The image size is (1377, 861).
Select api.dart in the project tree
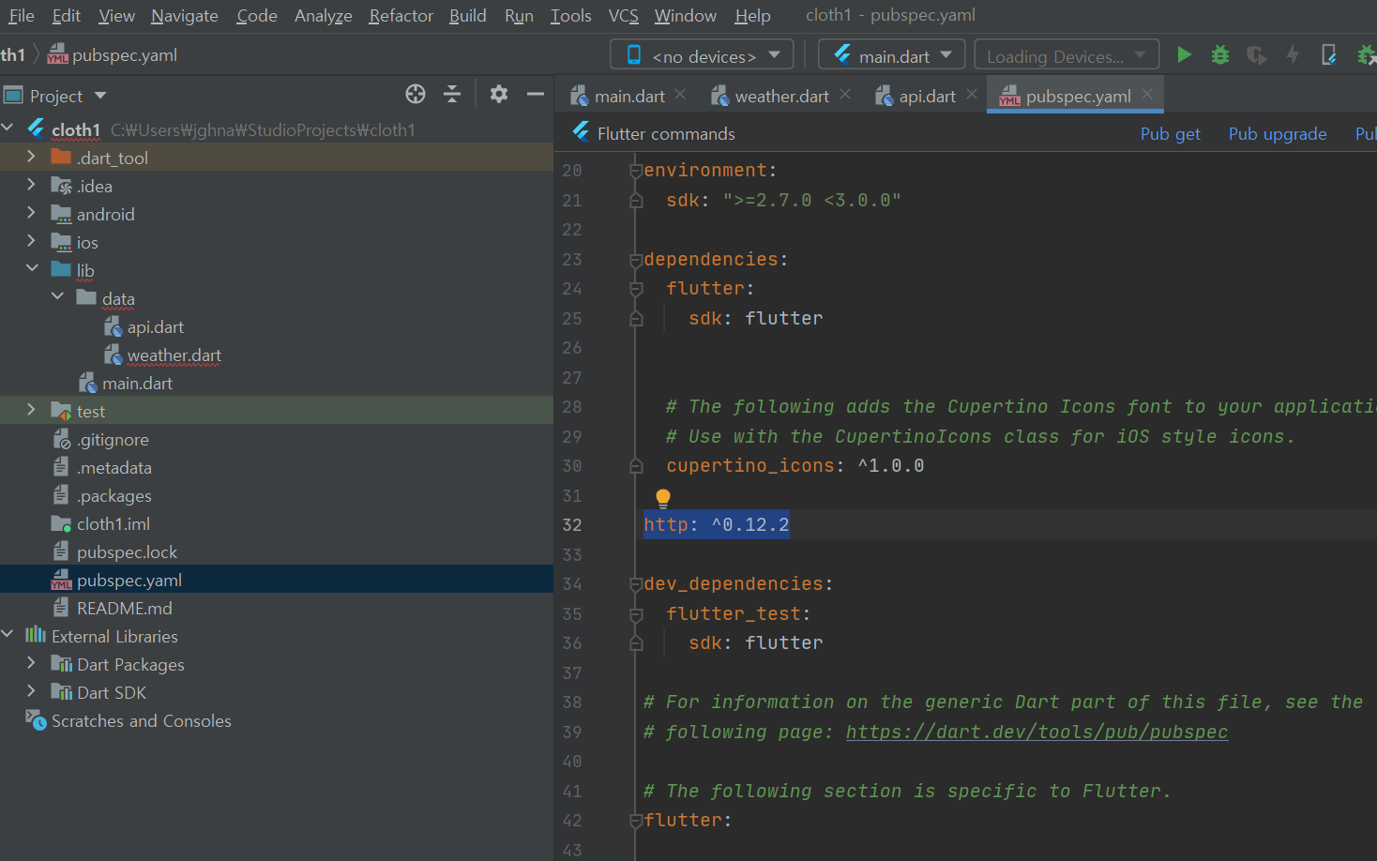[155, 327]
